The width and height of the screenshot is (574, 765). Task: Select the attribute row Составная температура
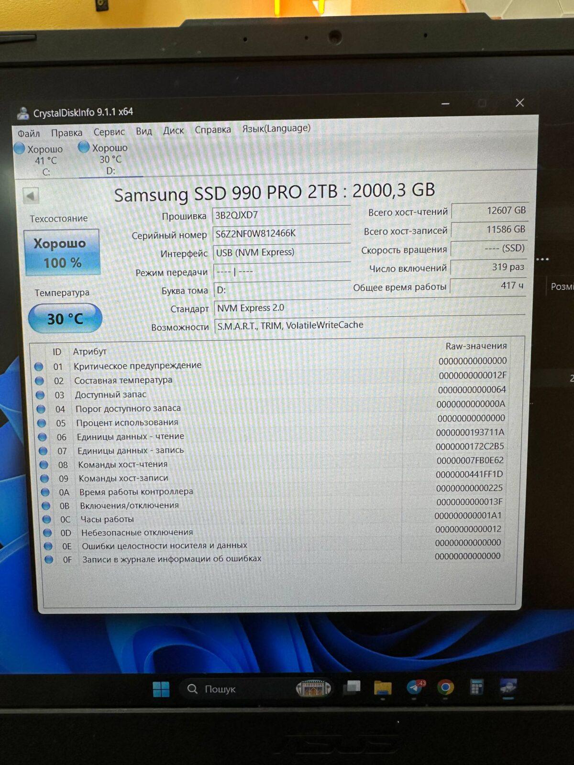(x=272, y=378)
